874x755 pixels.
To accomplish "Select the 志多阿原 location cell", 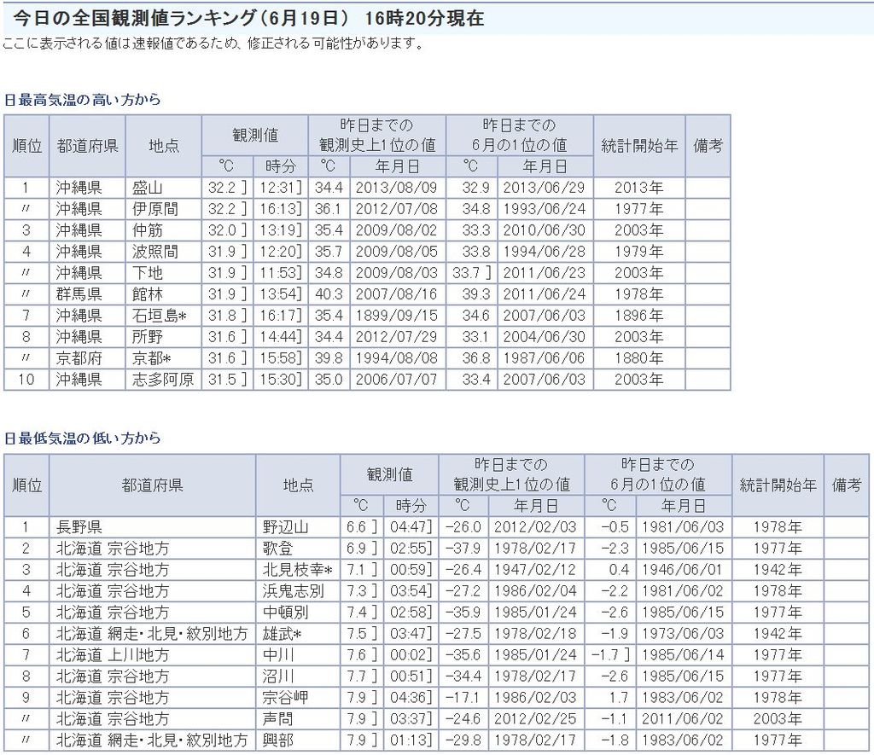I will click(162, 380).
